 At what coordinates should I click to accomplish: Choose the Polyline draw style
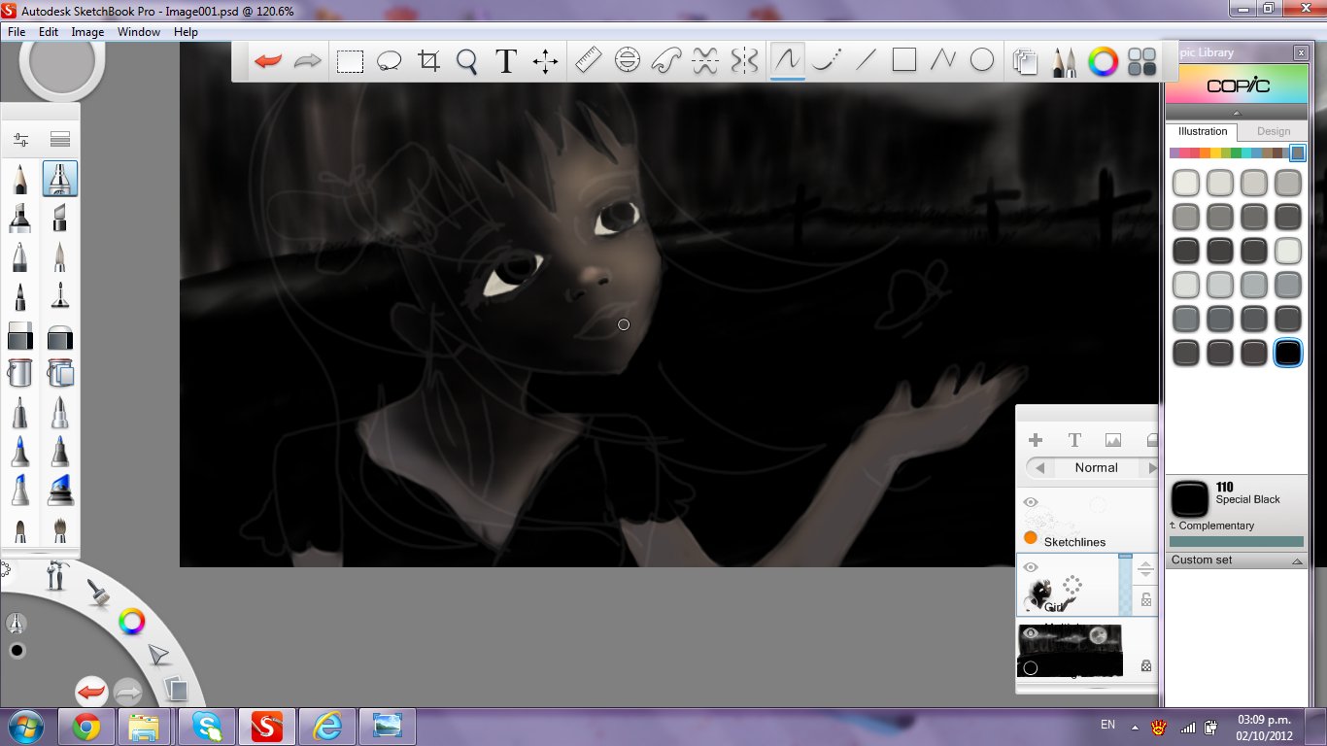(x=942, y=61)
